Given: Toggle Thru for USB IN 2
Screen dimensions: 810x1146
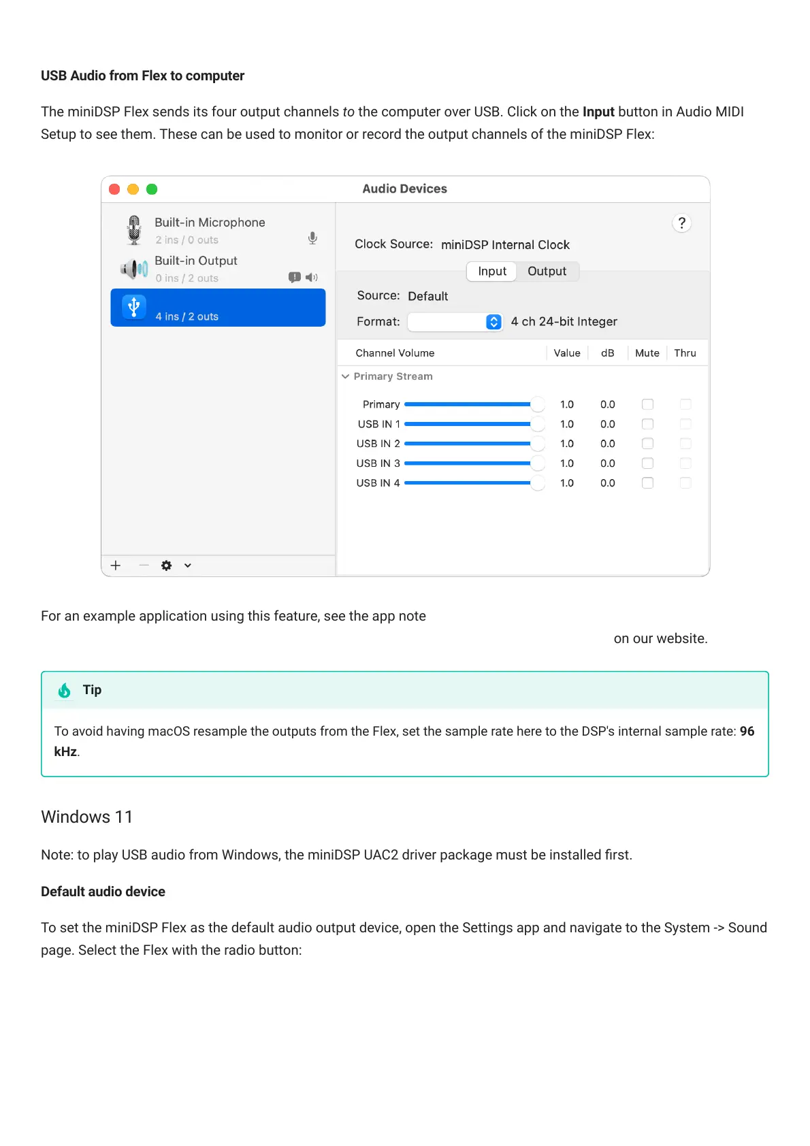Looking at the screenshot, I should click(x=685, y=444).
